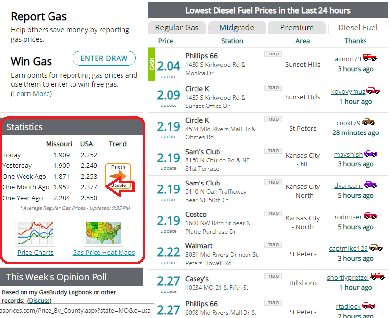Open user profile kovovymuz
This screenshot has width=390, height=318.
(348, 91)
